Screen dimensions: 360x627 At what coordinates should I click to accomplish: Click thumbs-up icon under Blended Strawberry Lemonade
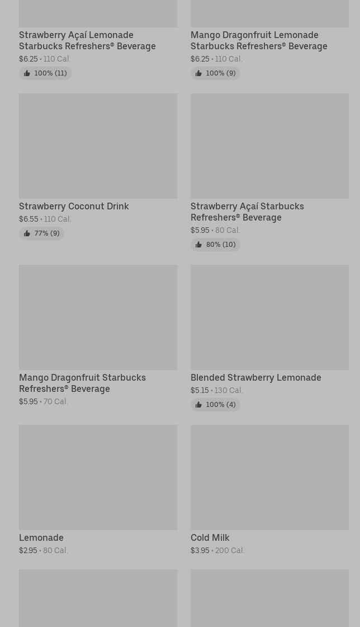(x=198, y=405)
